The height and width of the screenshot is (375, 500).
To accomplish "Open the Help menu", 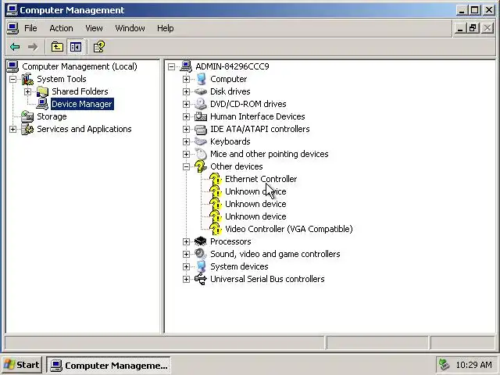I will (x=166, y=28).
